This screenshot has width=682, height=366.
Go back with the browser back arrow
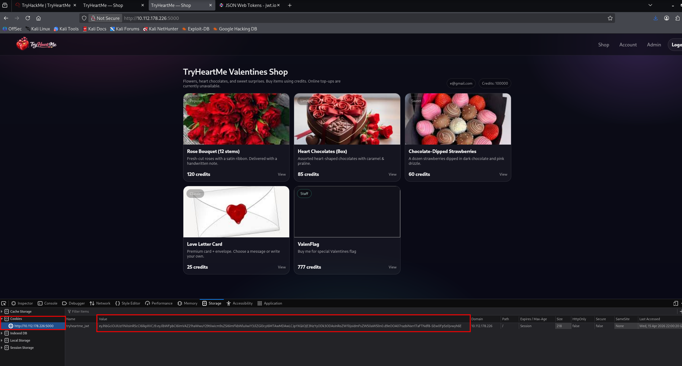click(x=6, y=18)
